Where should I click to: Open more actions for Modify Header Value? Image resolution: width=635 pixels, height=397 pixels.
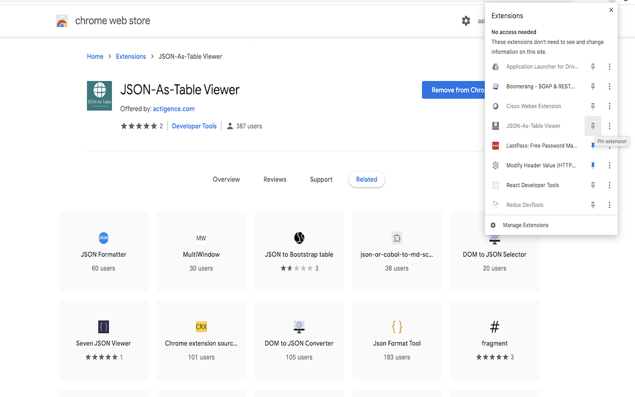pos(610,165)
